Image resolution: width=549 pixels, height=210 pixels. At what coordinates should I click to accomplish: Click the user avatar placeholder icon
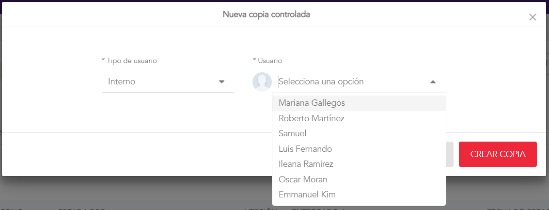click(262, 82)
